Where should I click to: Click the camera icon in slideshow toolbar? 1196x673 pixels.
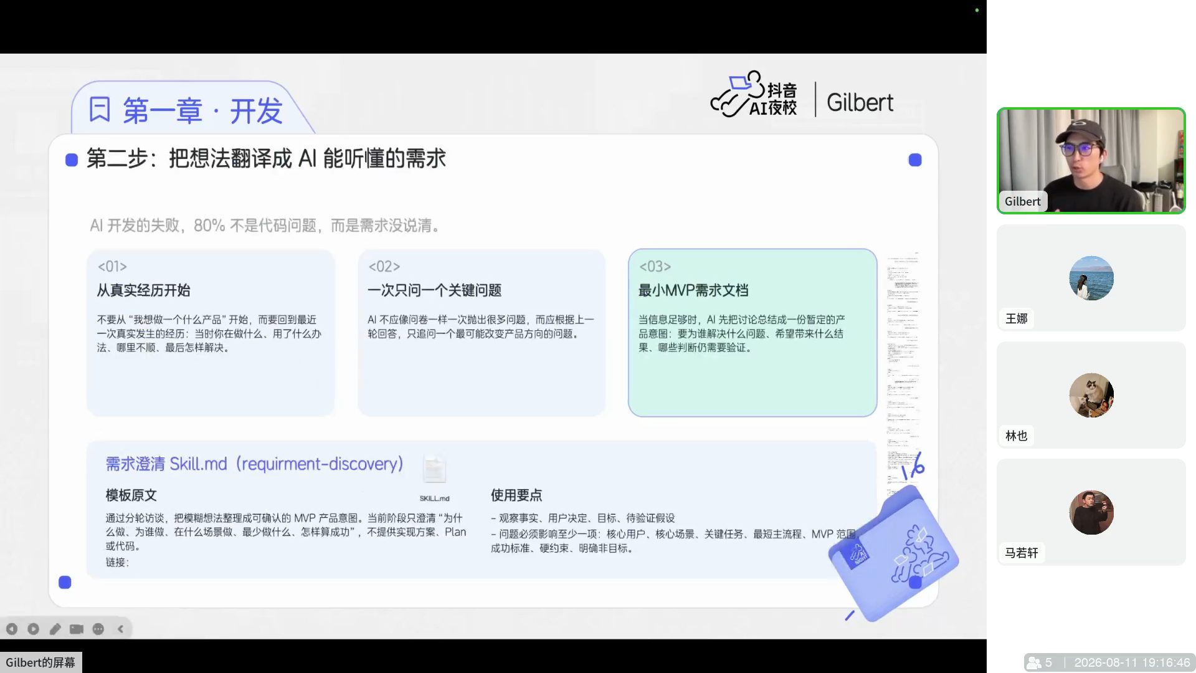[77, 629]
